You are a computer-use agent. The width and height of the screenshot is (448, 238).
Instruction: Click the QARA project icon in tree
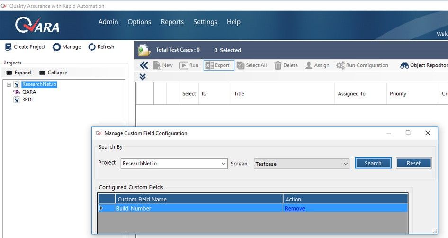[17, 92]
